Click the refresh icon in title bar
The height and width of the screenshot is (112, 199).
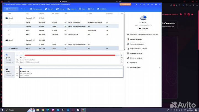pos(144,4)
